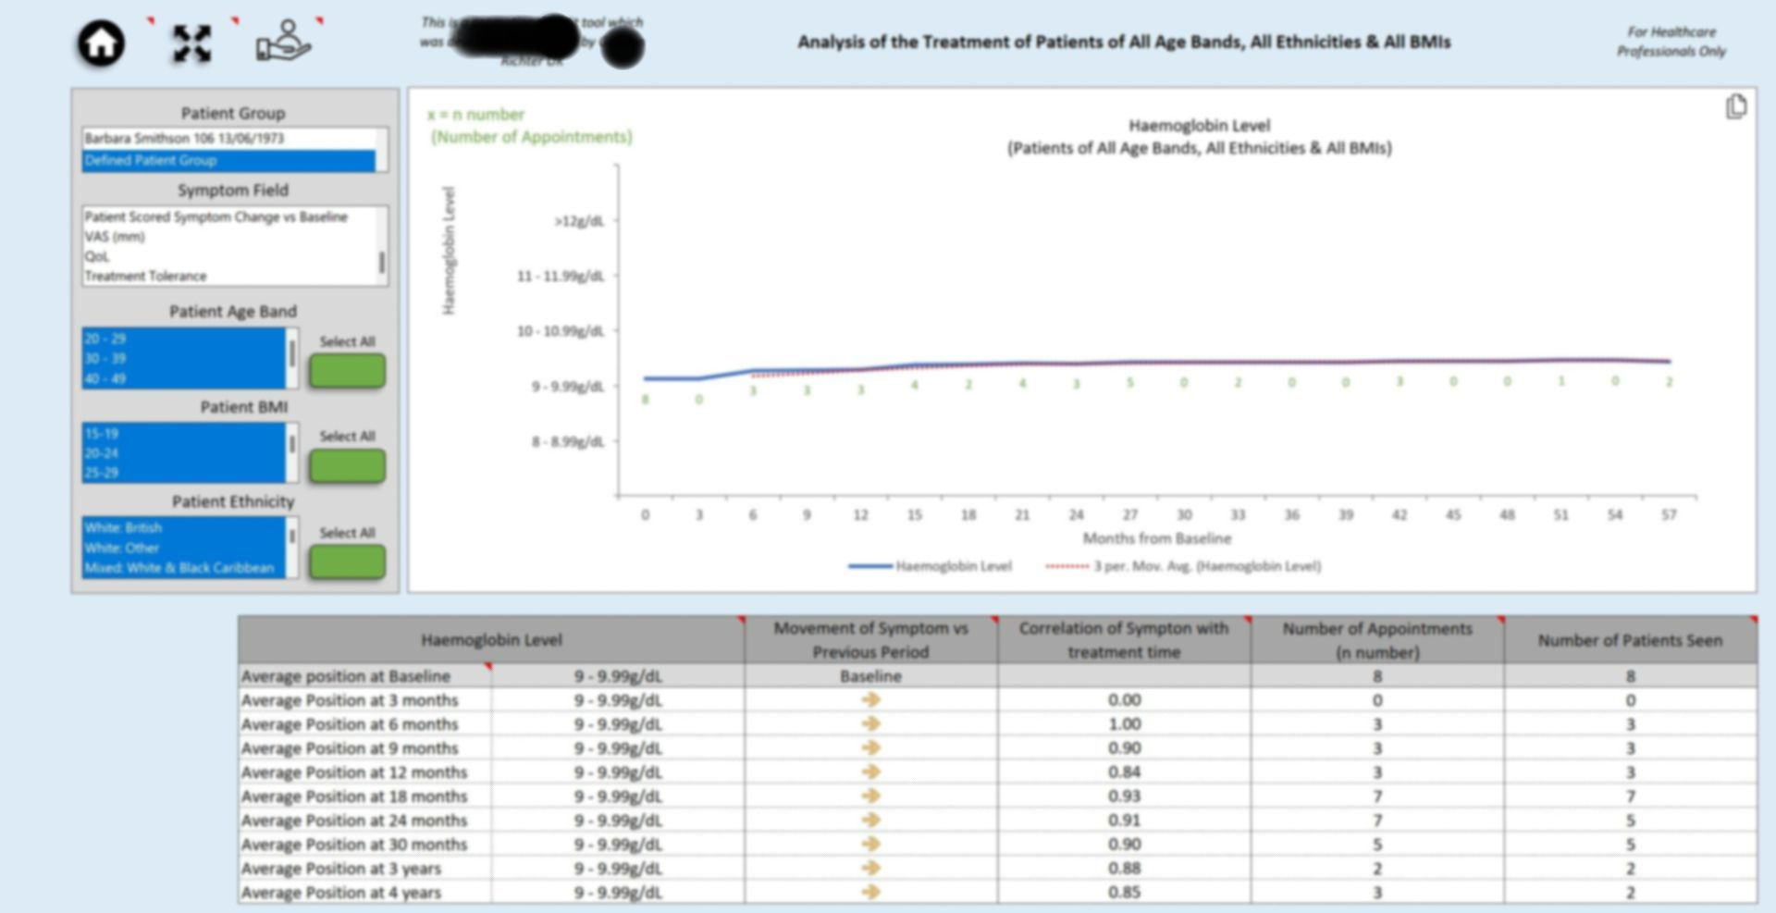Screen dimensions: 1776x913
Task: Click the arrow icon in 4 years row
Action: coord(870,893)
